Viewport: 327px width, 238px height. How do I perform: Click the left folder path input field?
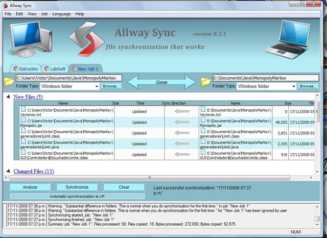pos(69,78)
